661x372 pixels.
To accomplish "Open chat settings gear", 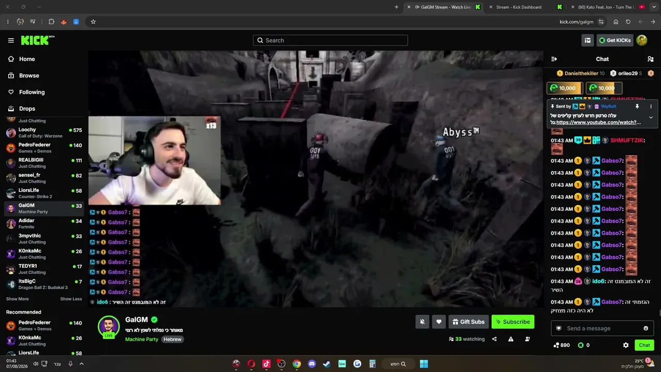I will [626, 345].
